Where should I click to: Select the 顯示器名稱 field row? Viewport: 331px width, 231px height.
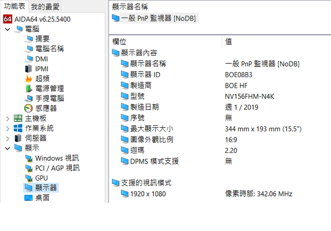148,63
